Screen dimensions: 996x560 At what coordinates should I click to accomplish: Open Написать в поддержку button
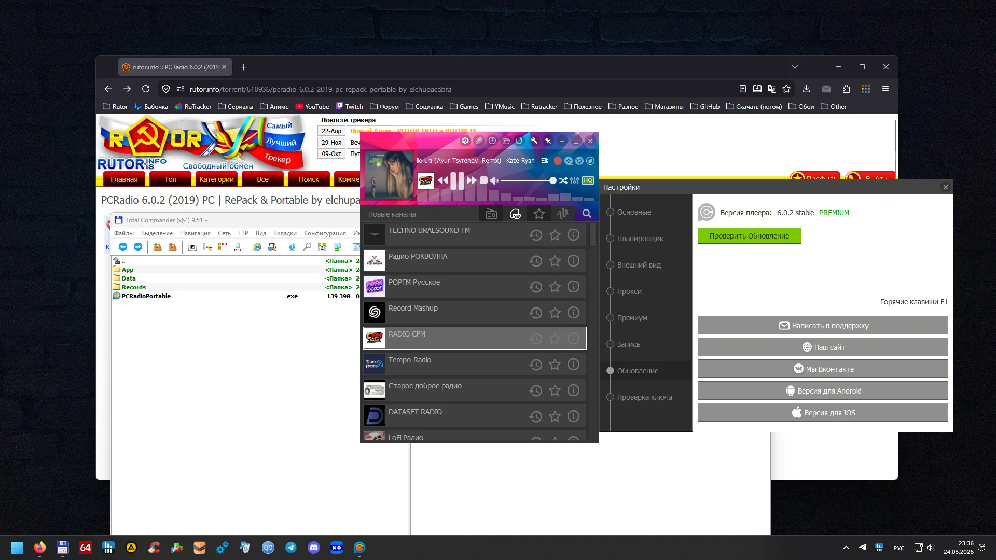(x=823, y=326)
